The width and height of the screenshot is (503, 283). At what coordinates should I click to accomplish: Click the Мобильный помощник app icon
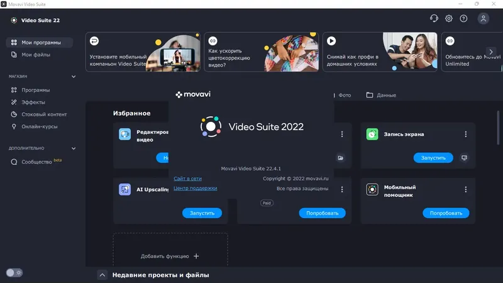tap(372, 190)
